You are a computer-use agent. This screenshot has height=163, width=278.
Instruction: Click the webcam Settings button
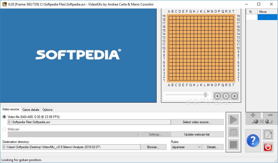pos(155,134)
